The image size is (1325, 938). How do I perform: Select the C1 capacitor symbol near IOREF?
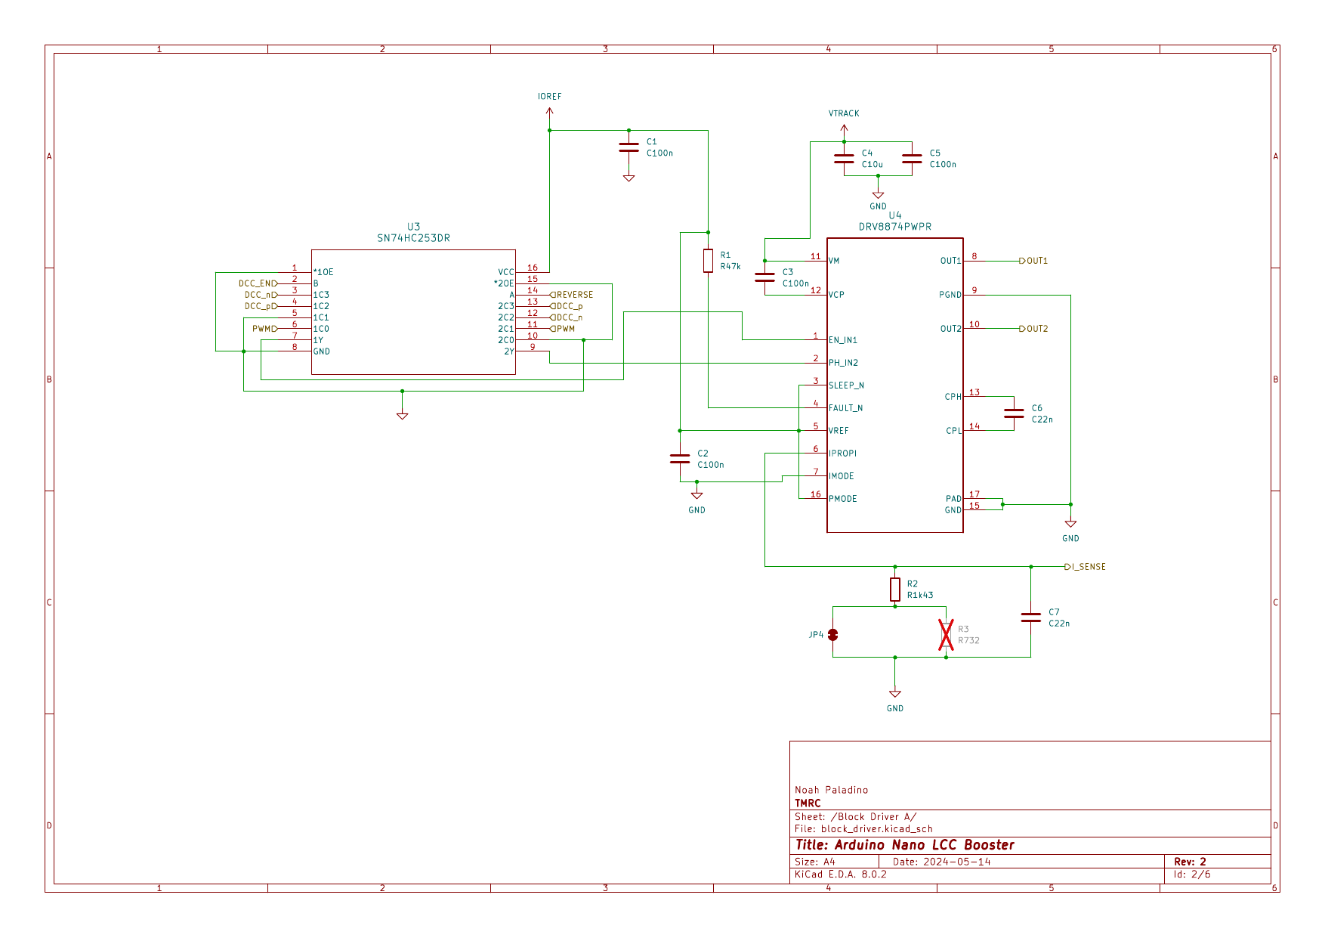pyautogui.click(x=629, y=147)
